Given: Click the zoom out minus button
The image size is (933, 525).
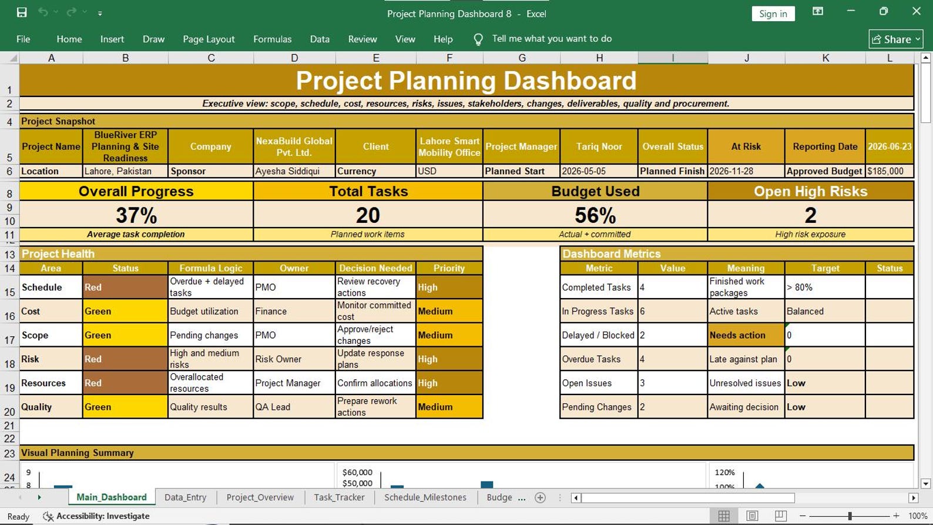Looking at the screenshot, I should tap(803, 516).
